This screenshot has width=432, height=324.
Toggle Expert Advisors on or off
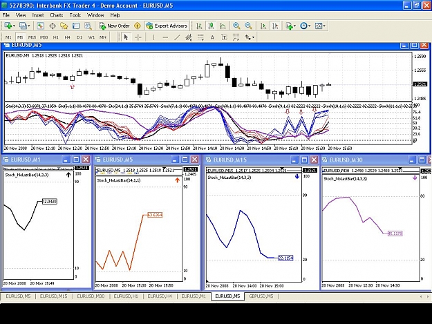coord(167,26)
